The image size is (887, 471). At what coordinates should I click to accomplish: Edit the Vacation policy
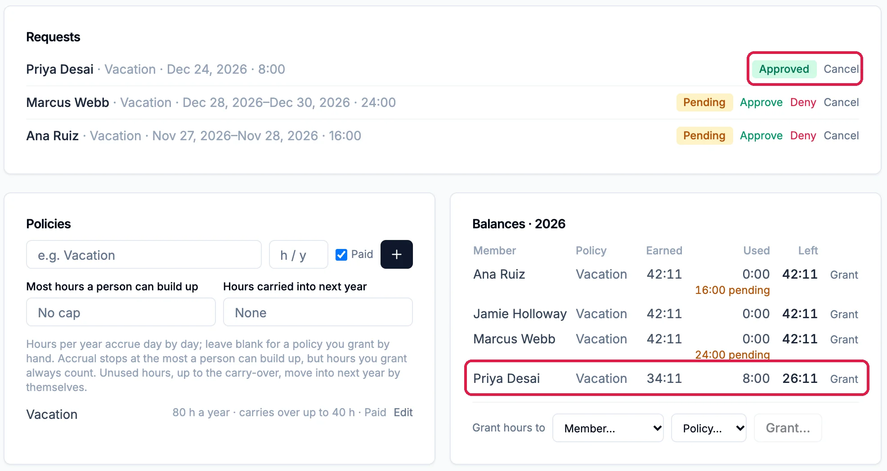point(403,413)
